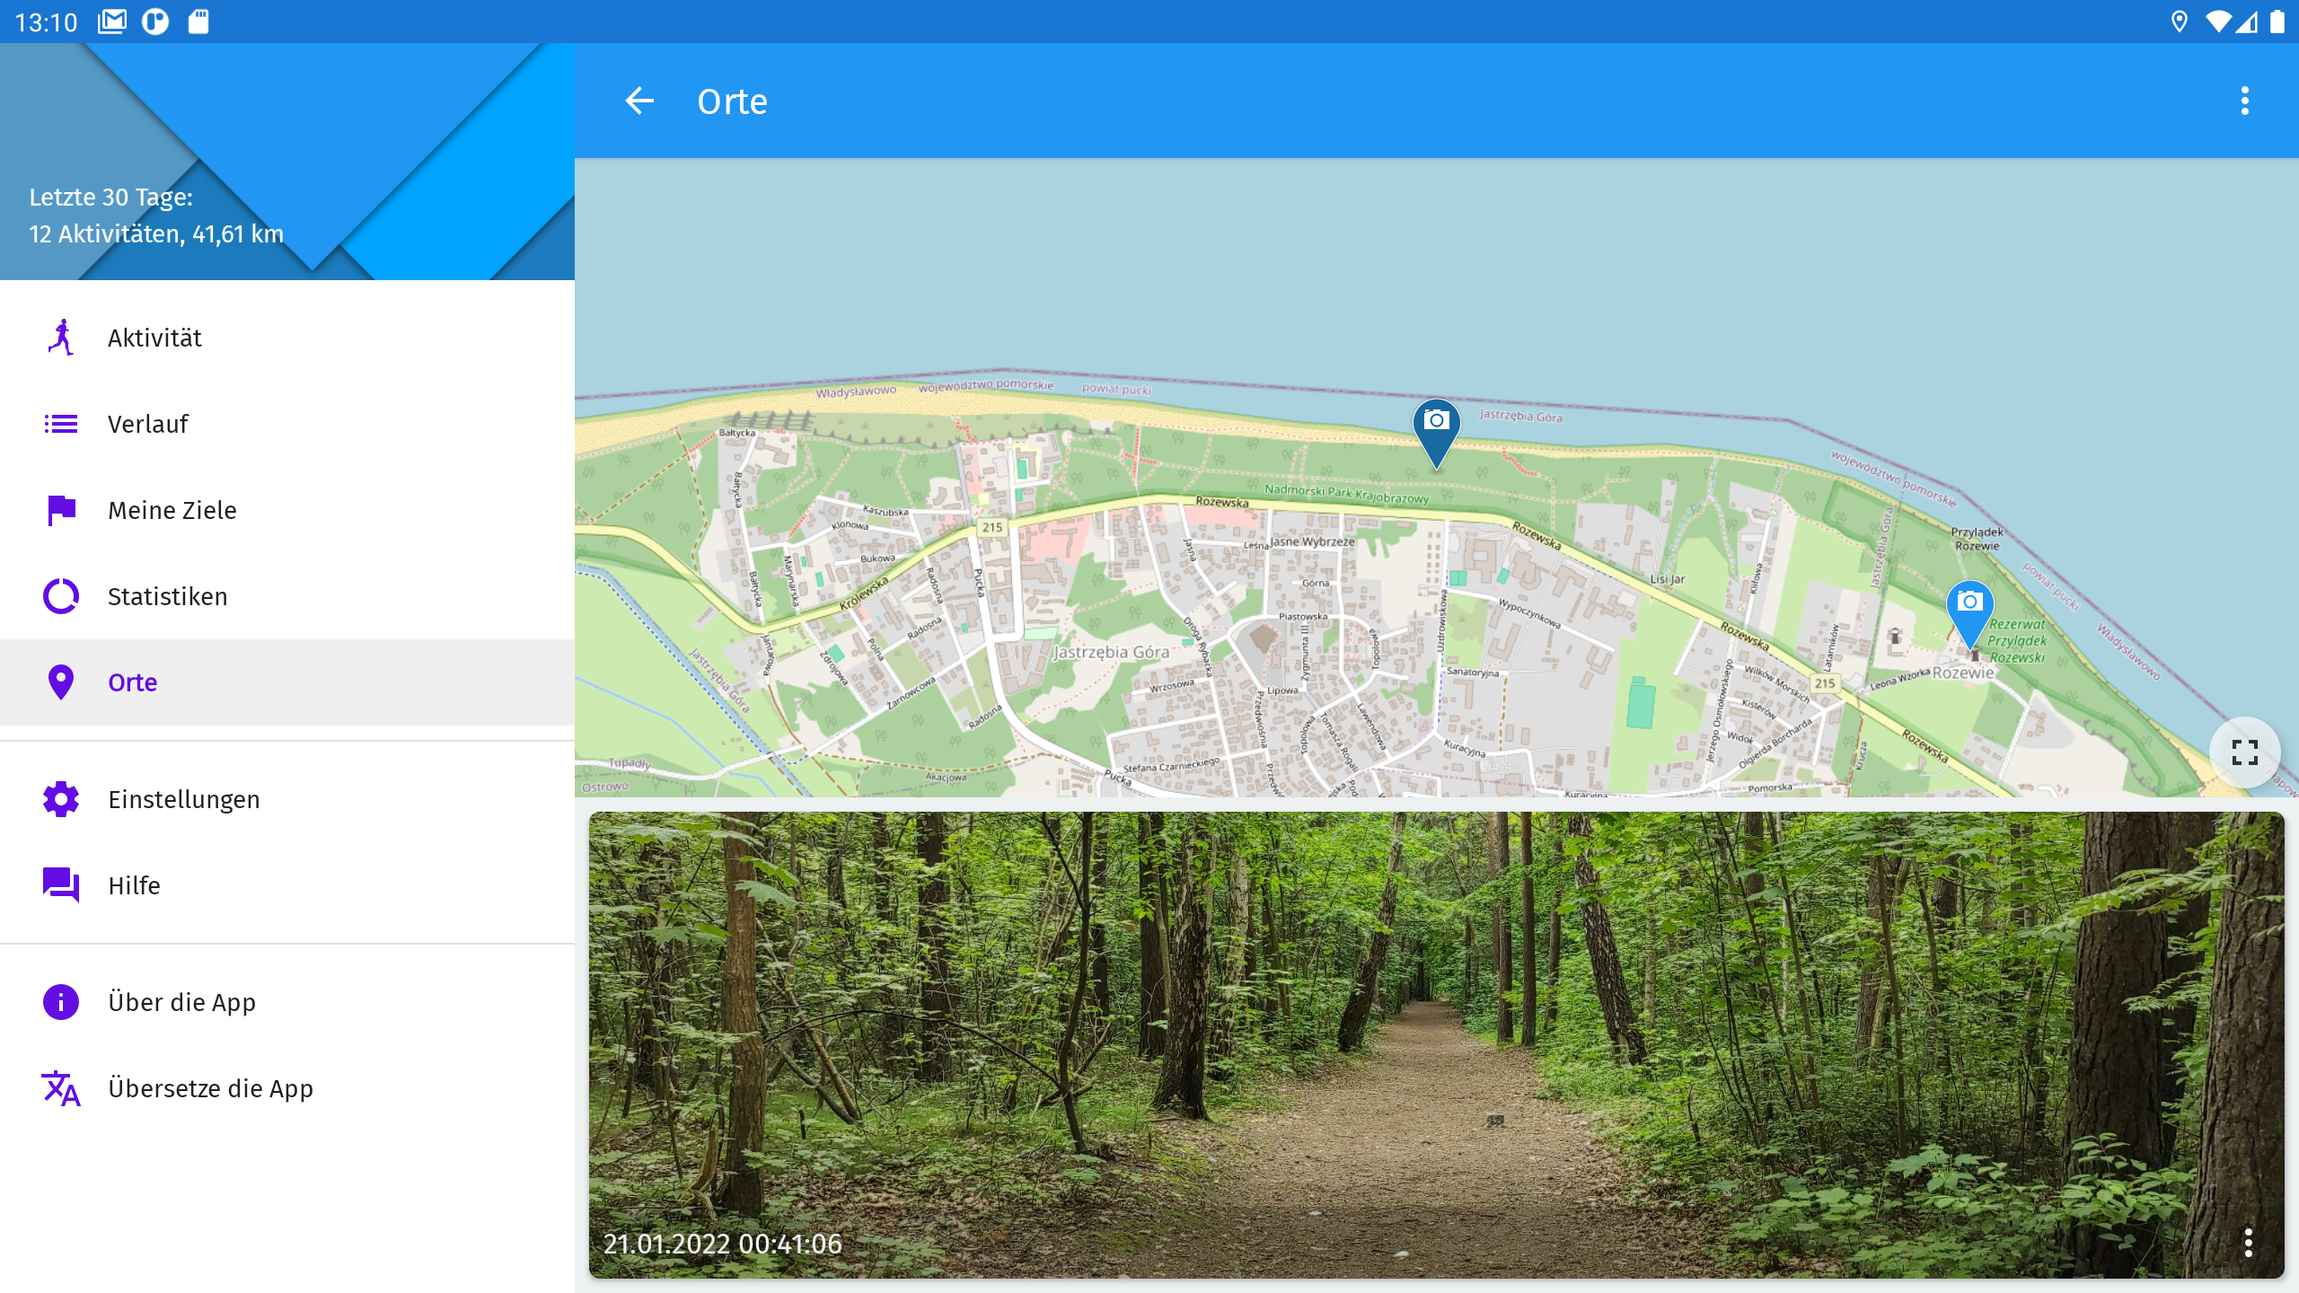Click the flag icon for Meine Ziele
This screenshot has height=1293, width=2299.
tap(61, 510)
